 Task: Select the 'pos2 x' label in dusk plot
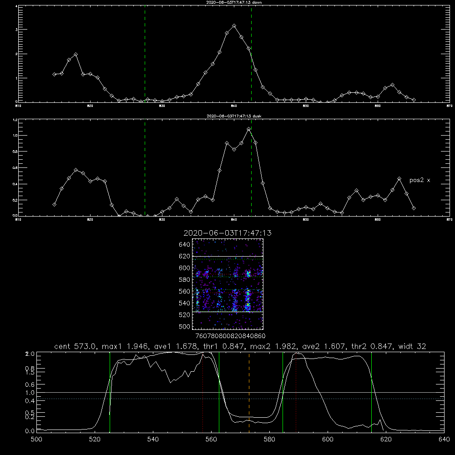point(420,180)
